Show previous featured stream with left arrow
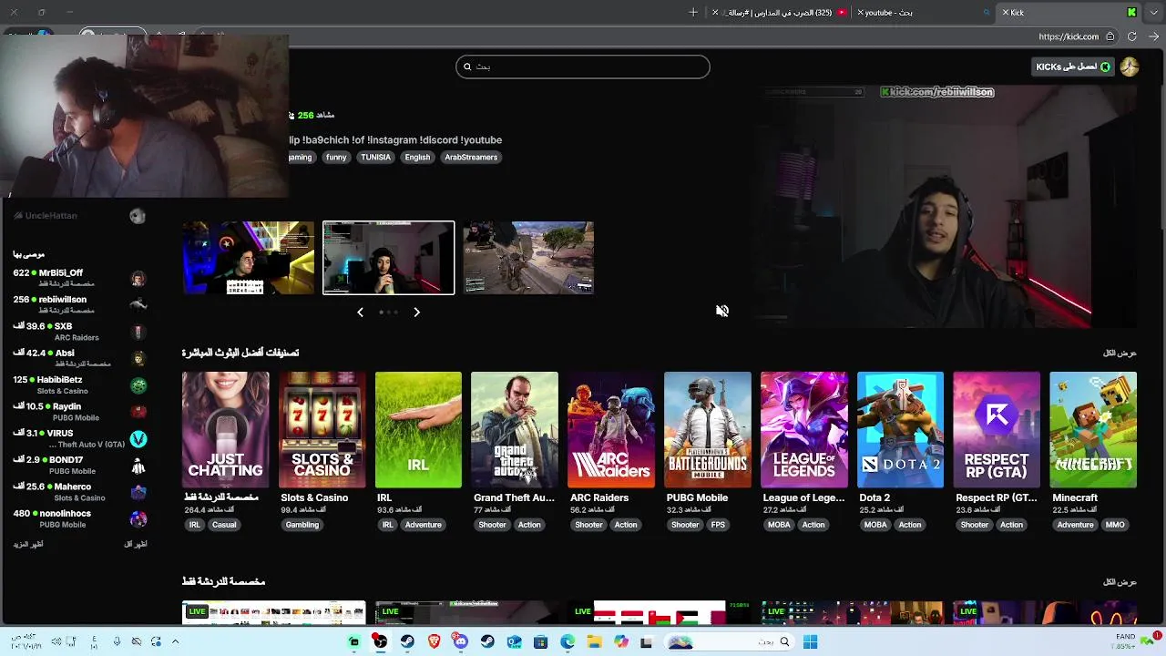 [360, 313]
